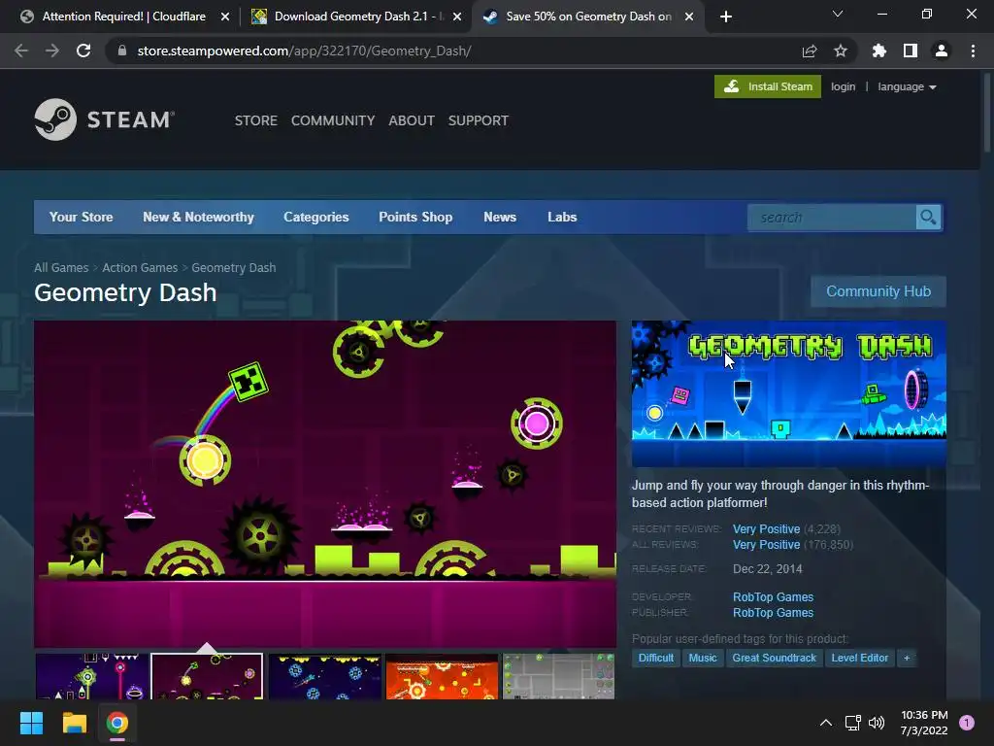Select the gray level editor thumbnail
Viewport: 994px width, 746px height.
(x=558, y=677)
